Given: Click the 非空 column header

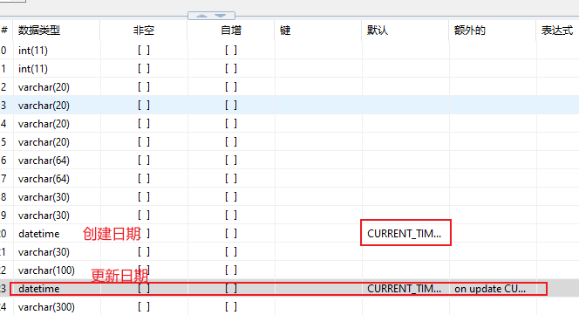Looking at the screenshot, I should pyautogui.click(x=144, y=31).
